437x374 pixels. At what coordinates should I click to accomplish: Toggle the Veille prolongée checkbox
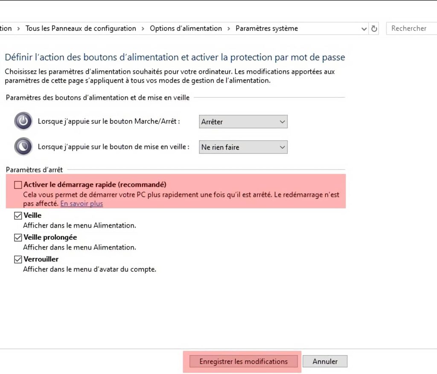coord(18,238)
